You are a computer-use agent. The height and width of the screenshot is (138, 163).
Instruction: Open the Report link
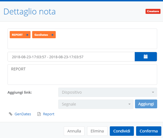click(x=49, y=114)
